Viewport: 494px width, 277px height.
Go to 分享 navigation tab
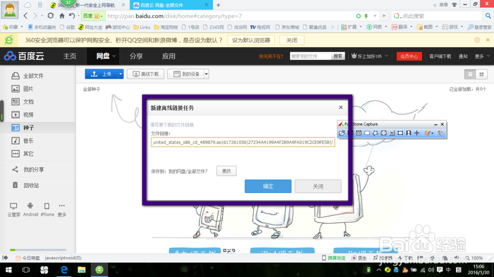[136, 56]
